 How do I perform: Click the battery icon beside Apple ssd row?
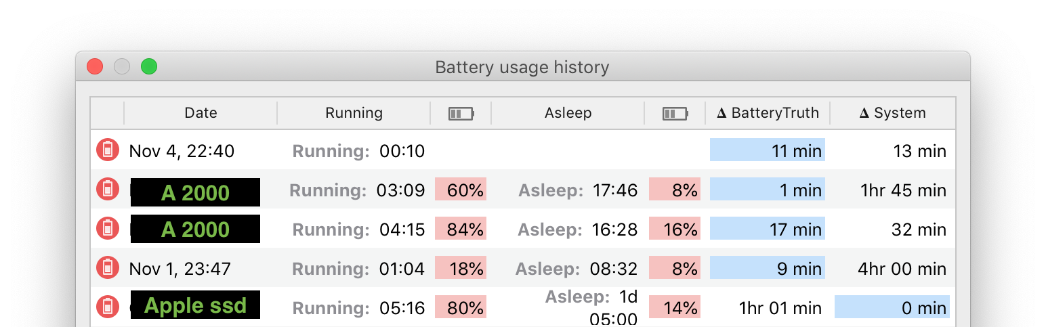point(107,307)
